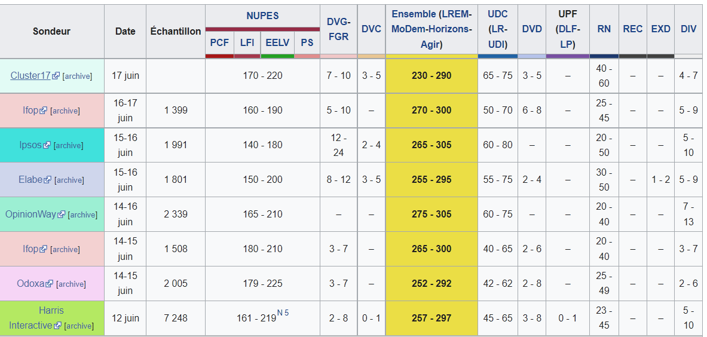Image resolution: width=707 pixels, height=337 pixels.
Task: Click the external link icon beside Harris Interactive
Action: [x=58, y=326]
